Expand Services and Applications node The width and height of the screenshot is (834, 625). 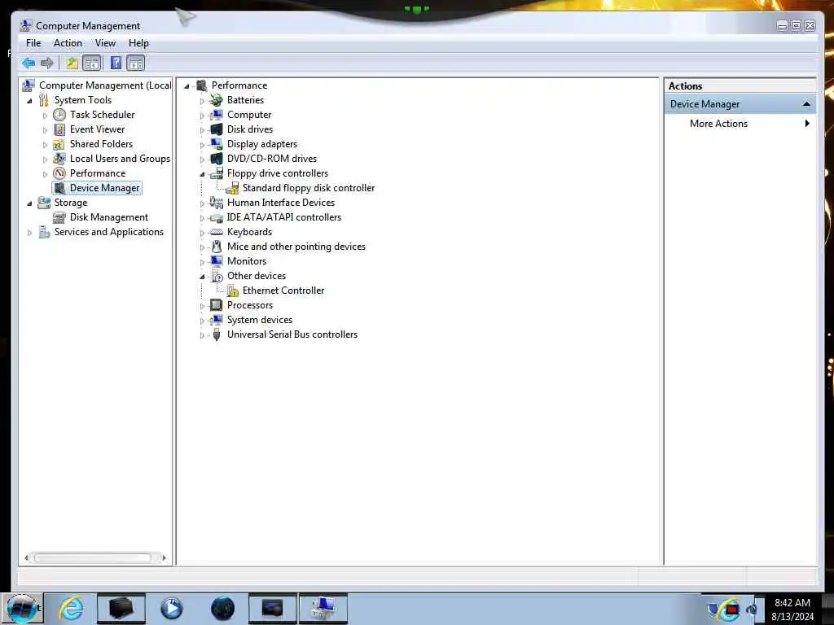click(30, 232)
